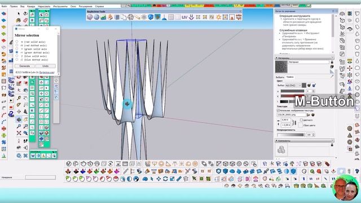Click the material name input field

[x=309, y=62]
